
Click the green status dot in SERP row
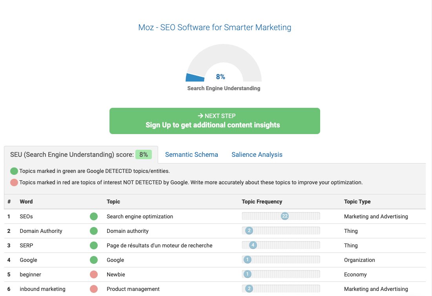coord(94,245)
